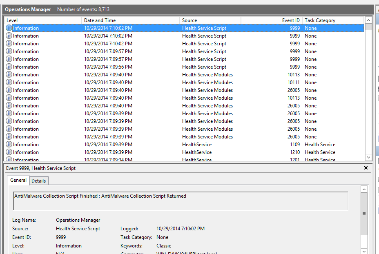The height and width of the screenshot is (254, 379).
Task: Click the Source column header
Action: pos(210,20)
